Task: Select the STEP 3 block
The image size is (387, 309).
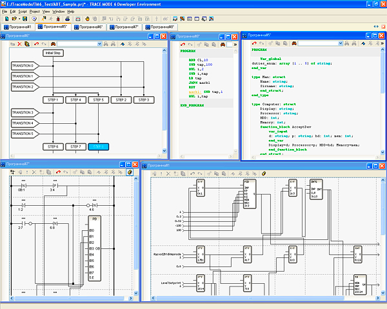Action: point(144,100)
